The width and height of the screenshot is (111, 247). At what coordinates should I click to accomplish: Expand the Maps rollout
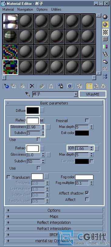coord(54,217)
